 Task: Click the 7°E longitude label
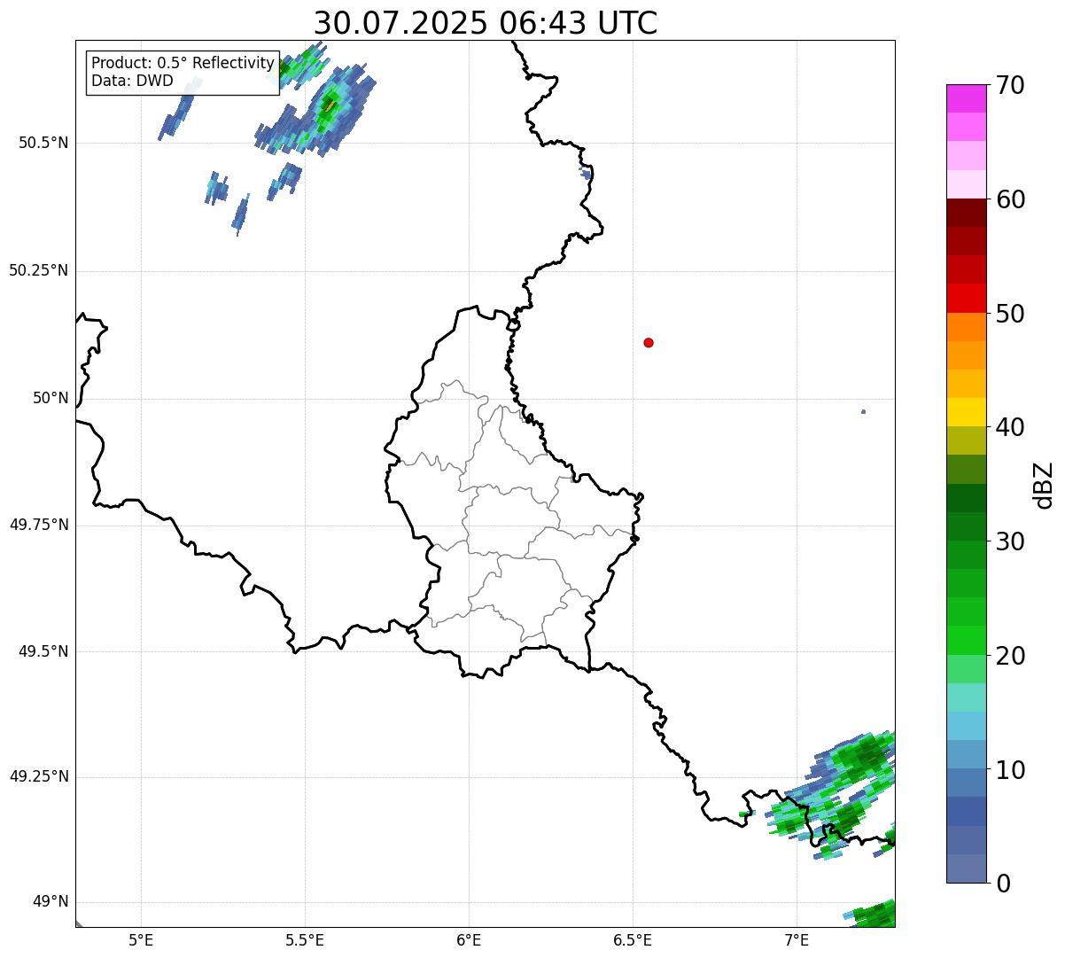click(x=797, y=939)
